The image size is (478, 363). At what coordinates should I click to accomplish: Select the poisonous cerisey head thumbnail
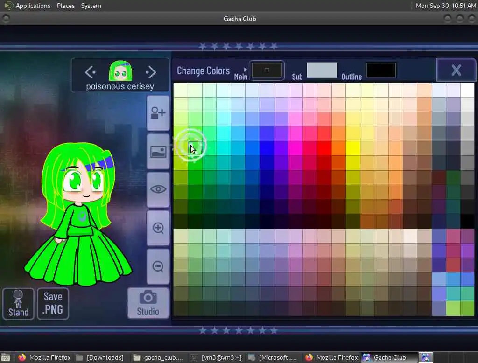click(x=120, y=70)
